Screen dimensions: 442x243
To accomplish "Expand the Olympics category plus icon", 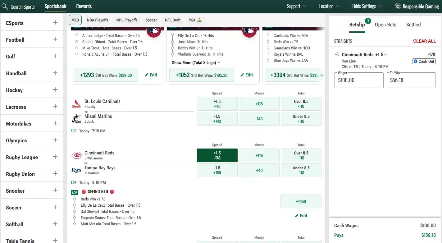I will pos(55,140).
